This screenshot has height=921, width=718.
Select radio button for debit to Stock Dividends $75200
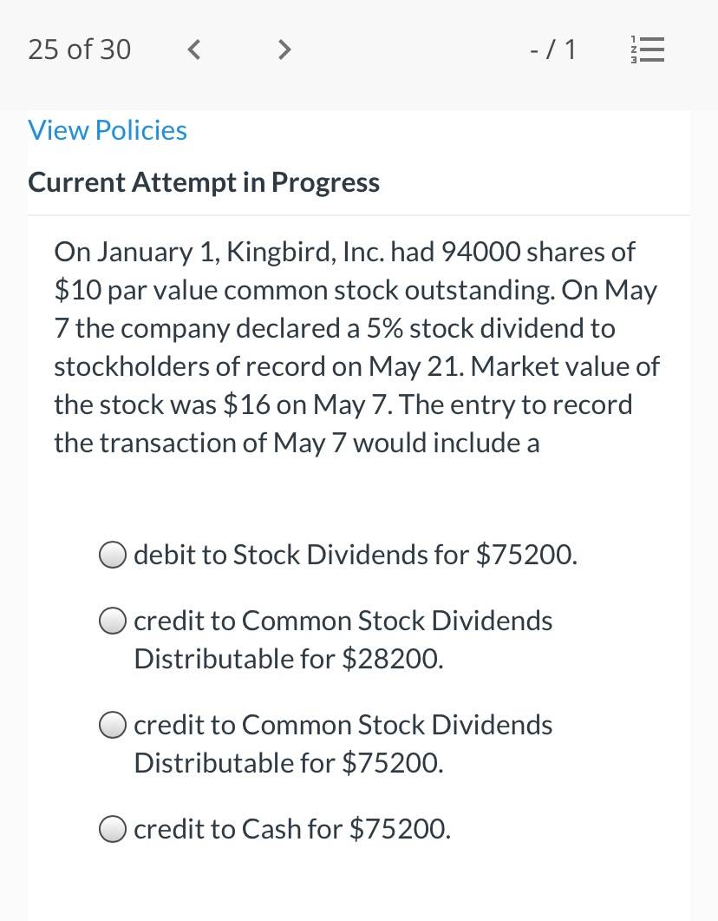click(112, 555)
